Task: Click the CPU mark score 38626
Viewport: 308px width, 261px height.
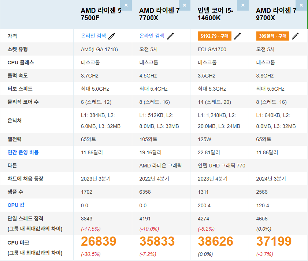Action: [x=215, y=241]
